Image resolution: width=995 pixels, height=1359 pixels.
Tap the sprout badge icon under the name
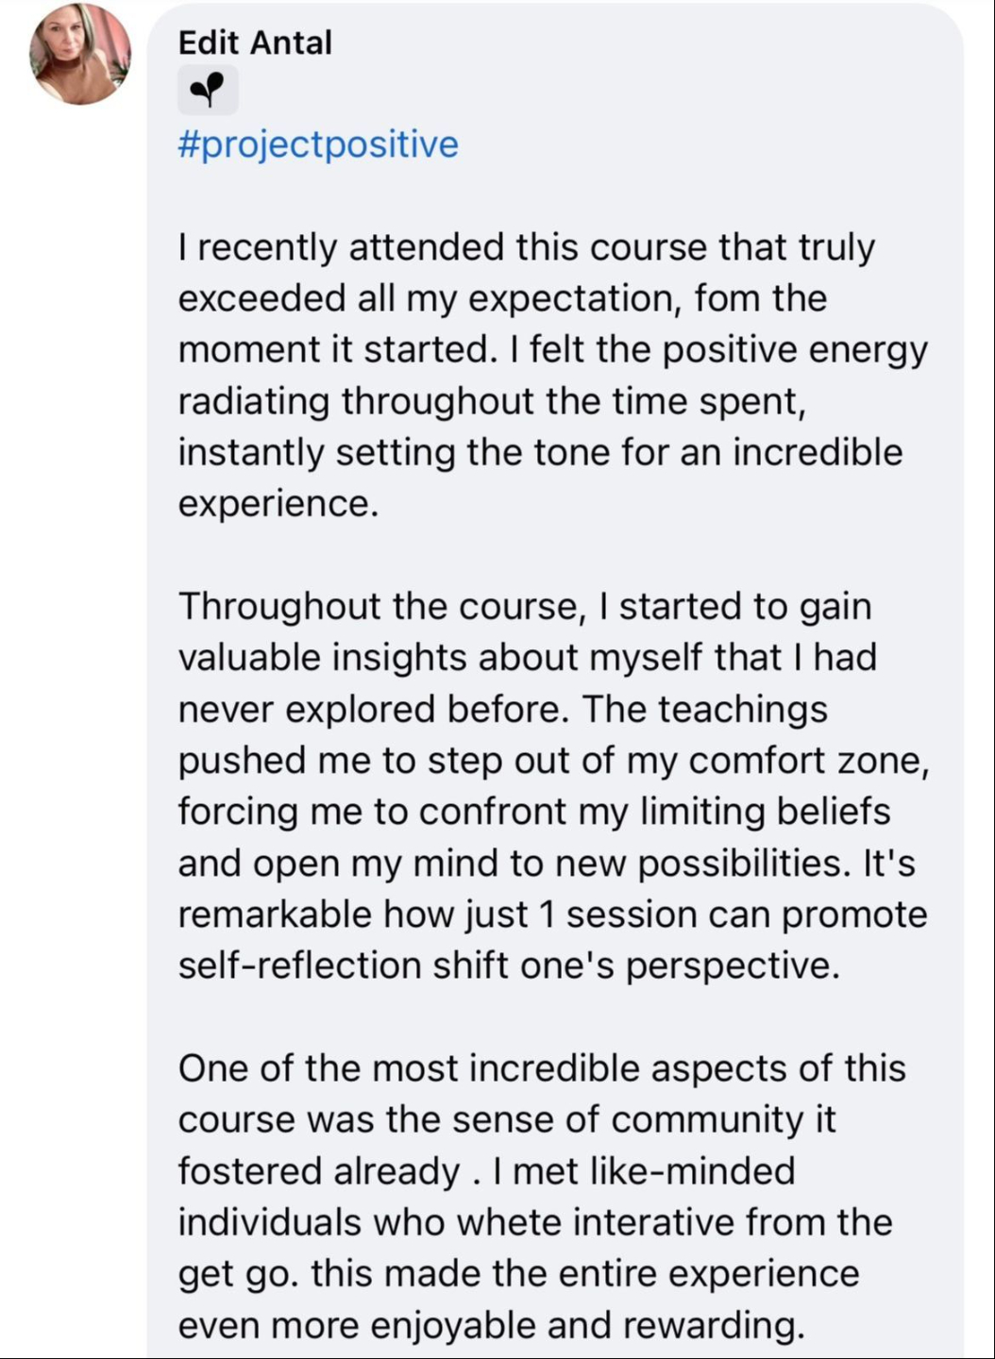click(208, 91)
